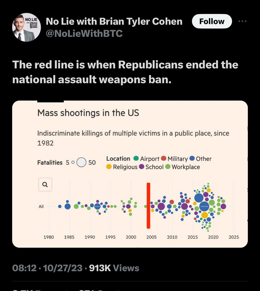Select the Airport legend dot
The image size is (260, 291).
coord(136,159)
